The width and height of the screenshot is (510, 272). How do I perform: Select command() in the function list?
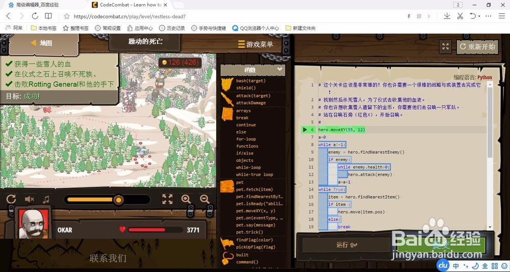coord(247,262)
